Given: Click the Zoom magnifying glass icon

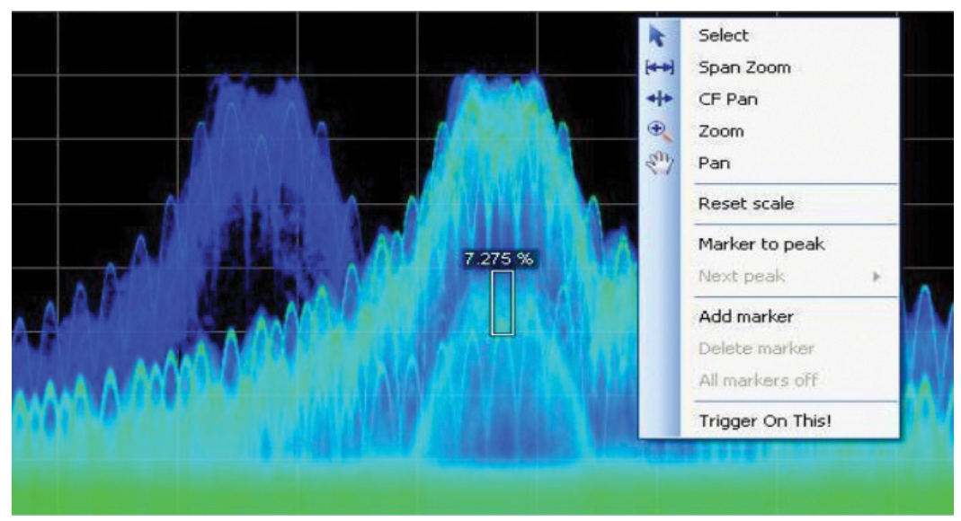Looking at the screenshot, I should (x=659, y=131).
